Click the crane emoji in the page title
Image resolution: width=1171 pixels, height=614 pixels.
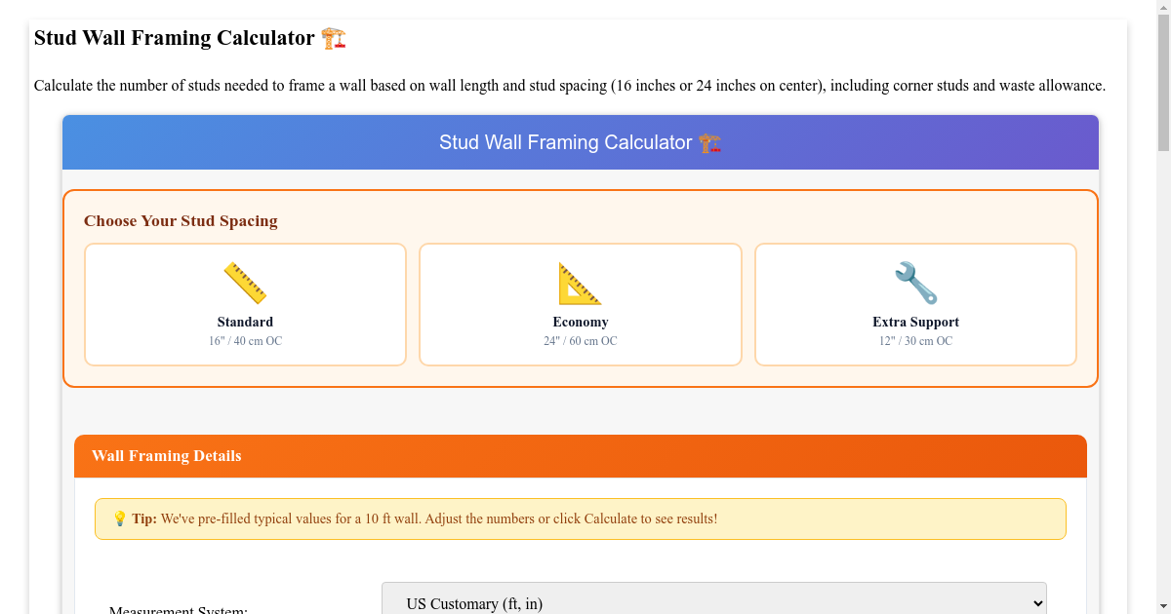(333, 37)
